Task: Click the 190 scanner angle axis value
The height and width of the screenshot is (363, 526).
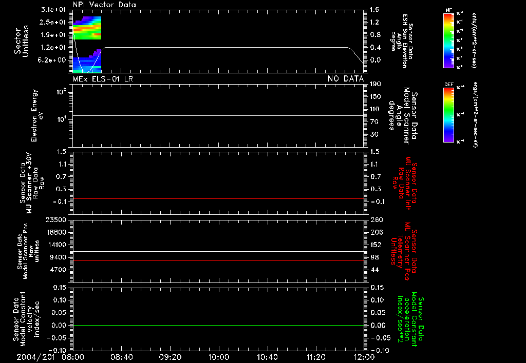Action: pyautogui.click(x=375, y=84)
